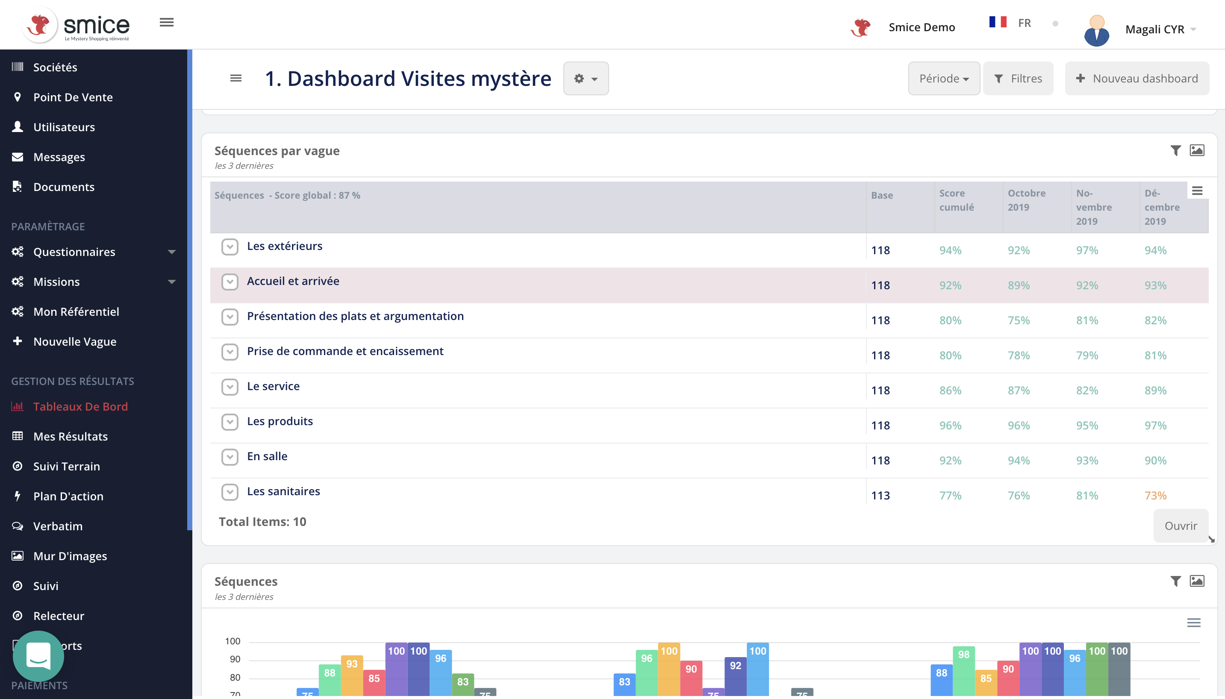
Task: Export Séquences widget as image
Action: coord(1198,581)
